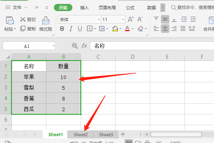This screenshot has width=214, height=143.
Task: Click the horizontal scrollbar thumb
Action: click(x=176, y=134)
